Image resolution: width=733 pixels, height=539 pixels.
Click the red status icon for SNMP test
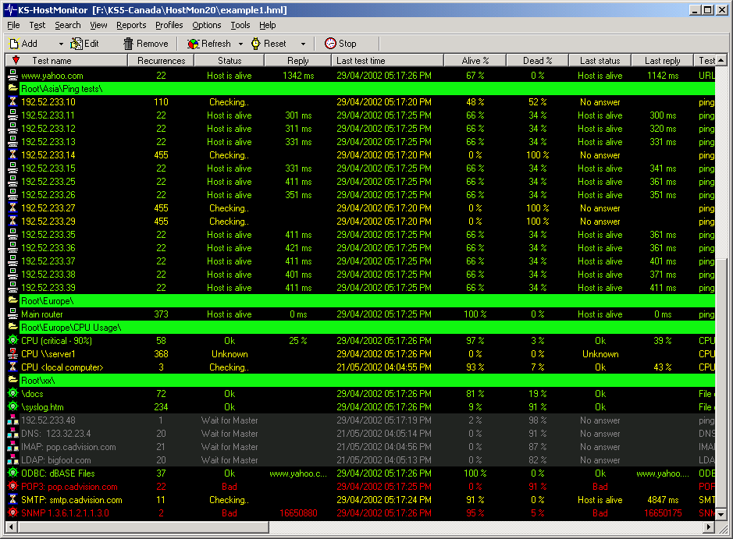click(x=12, y=513)
